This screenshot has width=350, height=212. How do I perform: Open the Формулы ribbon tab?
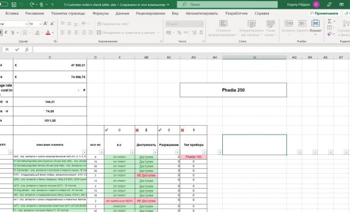[x=100, y=13]
